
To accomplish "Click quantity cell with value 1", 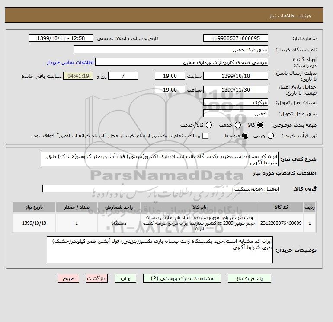I will (77, 223).
